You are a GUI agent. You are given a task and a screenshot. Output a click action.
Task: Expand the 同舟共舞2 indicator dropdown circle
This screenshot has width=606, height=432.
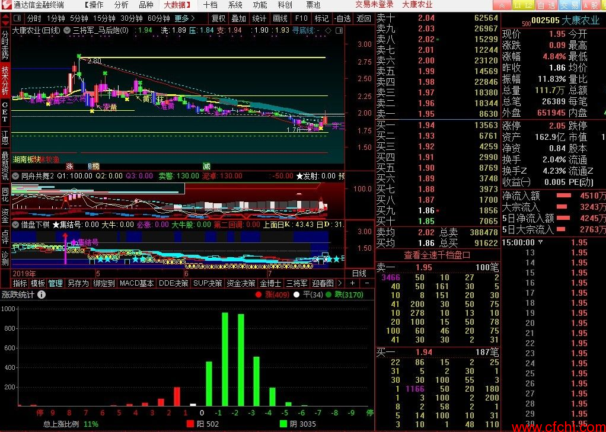click(15, 176)
